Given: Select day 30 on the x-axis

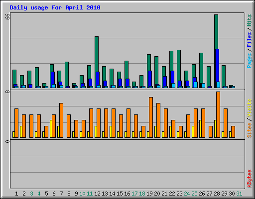Looking at the screenshot, I should click(x=232, y=194).
